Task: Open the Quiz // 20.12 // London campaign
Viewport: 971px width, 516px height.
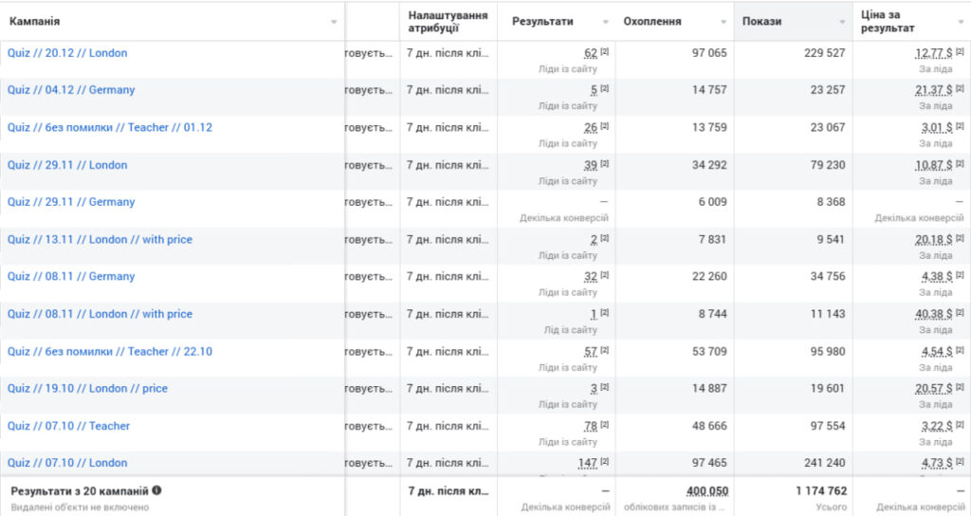Action: pos(67,53)
